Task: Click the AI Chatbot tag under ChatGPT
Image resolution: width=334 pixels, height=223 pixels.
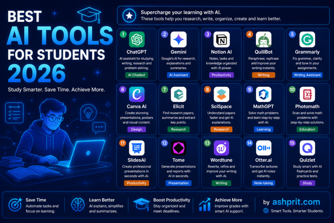Action: coord(137,75)
